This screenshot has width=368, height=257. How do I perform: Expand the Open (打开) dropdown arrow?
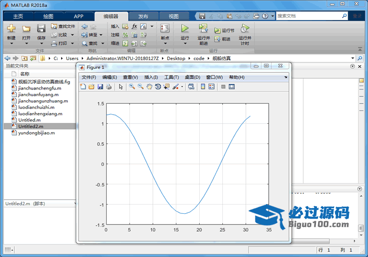[x=26, y=44]
